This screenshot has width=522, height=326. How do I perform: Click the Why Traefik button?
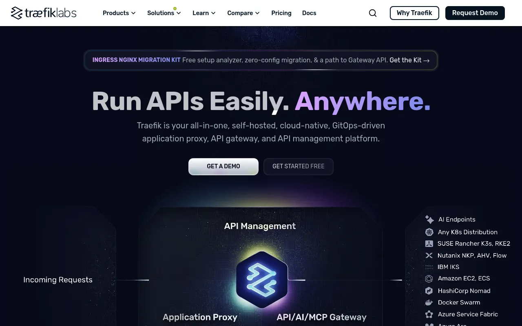pyautogui.click(x=414, y=13)
